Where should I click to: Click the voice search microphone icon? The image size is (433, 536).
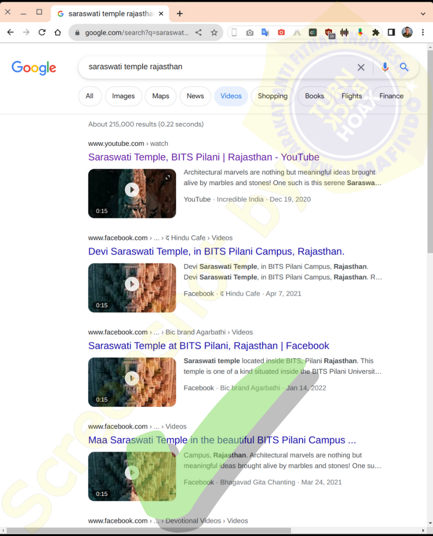coord(385,67)
